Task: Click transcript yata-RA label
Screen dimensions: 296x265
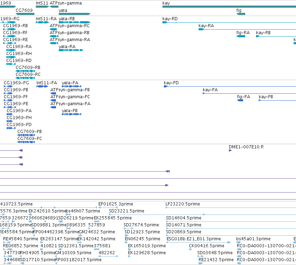Action: (67, 47)
